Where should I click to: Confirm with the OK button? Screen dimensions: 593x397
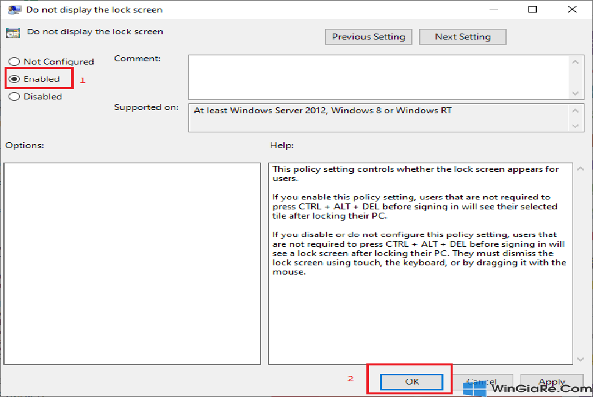(411, 382)
